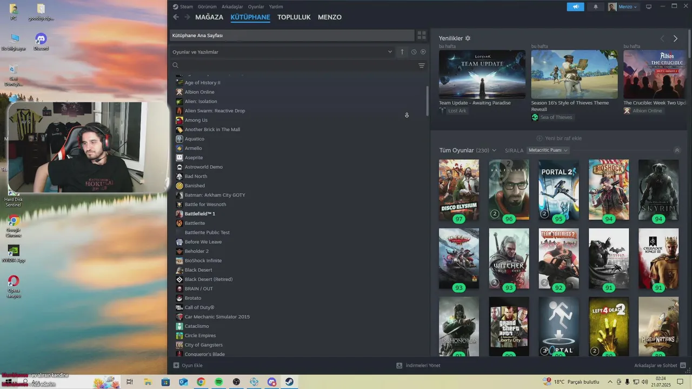Screen dimensions: 692x389
Task: Click the recent activity clock icon
Action: pyautogui.click(x=414, y=52)
